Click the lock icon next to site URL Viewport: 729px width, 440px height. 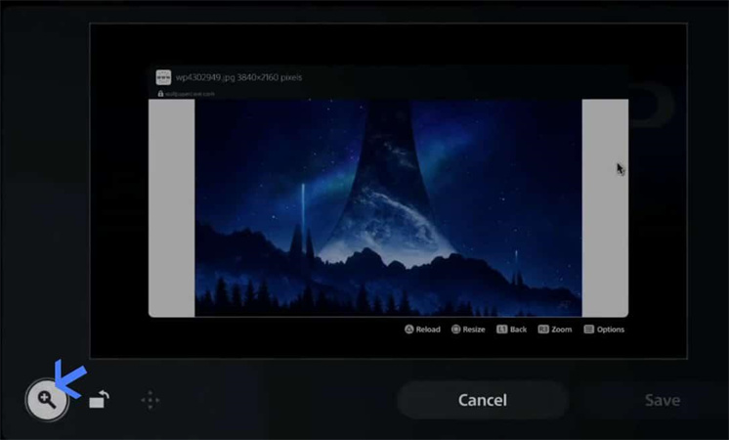(160, 94)
